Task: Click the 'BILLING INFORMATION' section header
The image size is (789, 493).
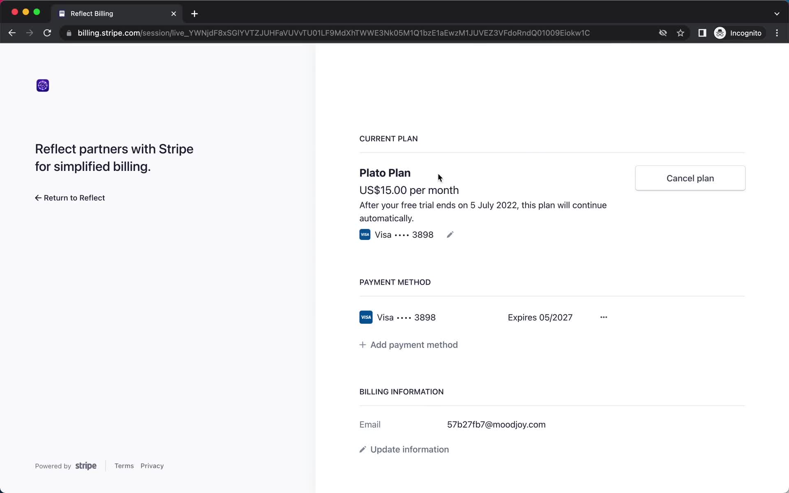Action: click(x=401, y=392)
